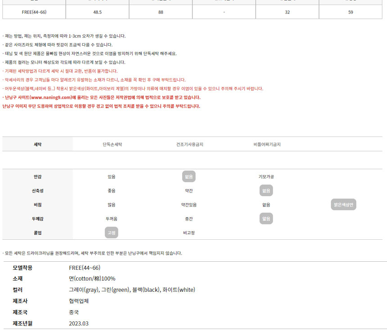Click '건조기사용금지' washing instruction
Viewport: 387px width, 334px height.
[x=190, y=145]
